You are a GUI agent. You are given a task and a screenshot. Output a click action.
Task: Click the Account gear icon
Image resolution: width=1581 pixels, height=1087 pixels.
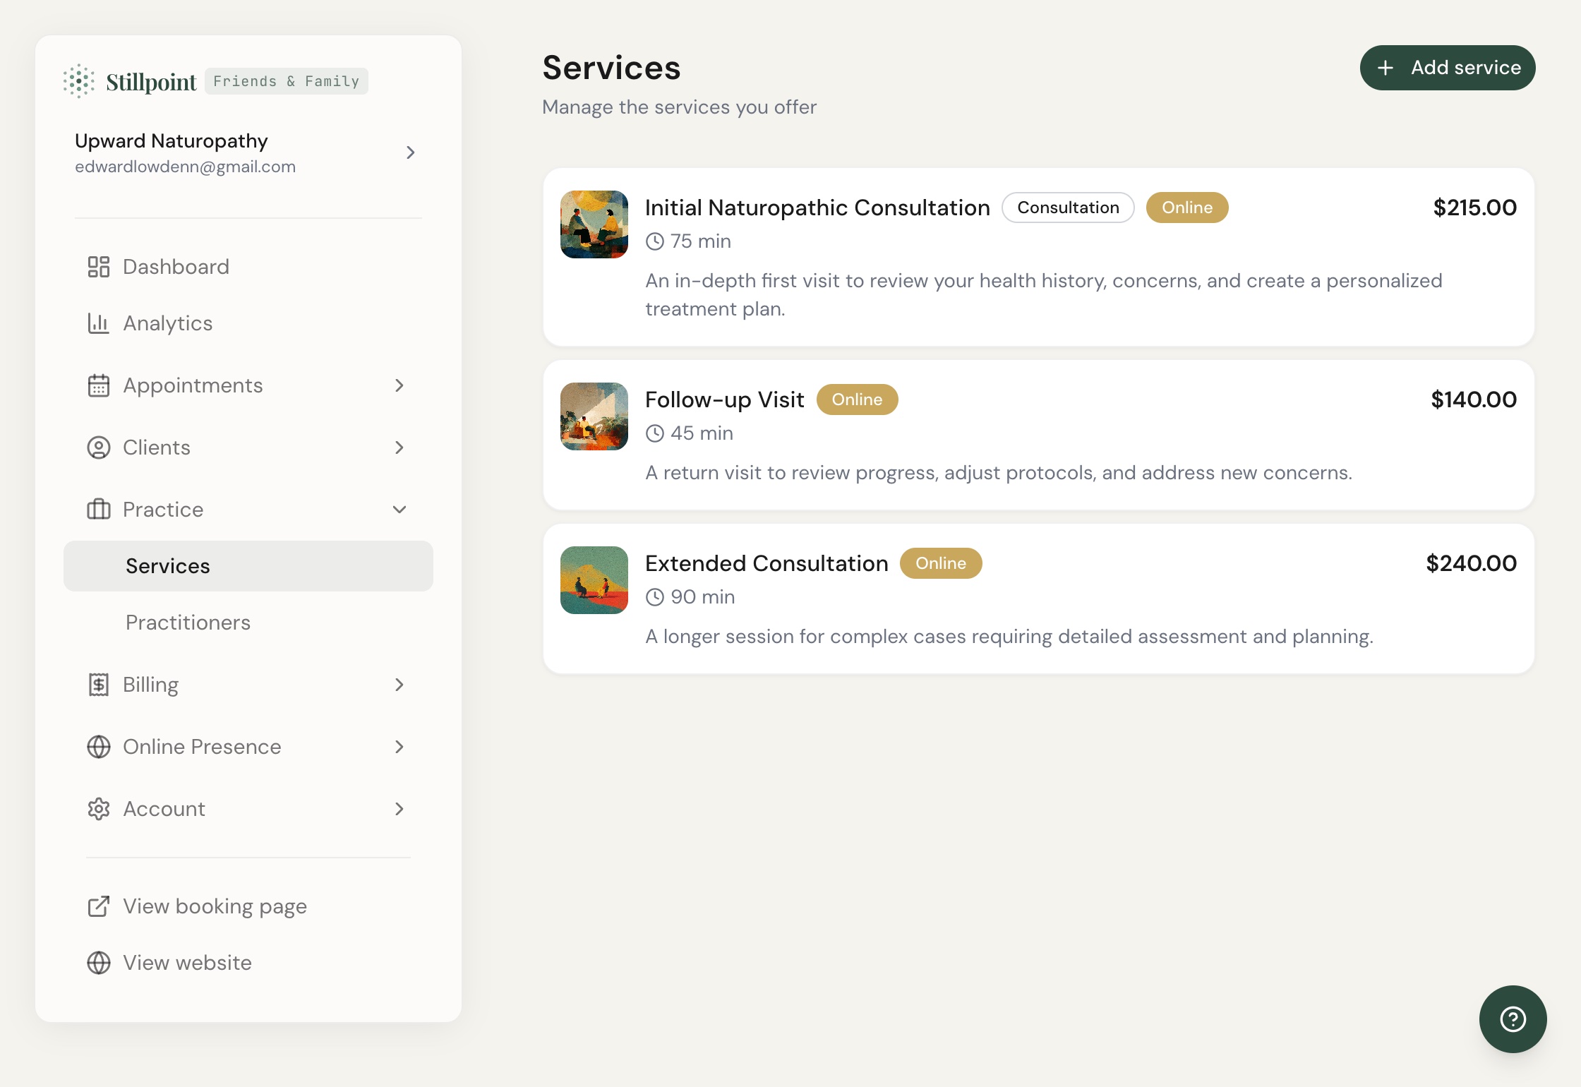click(99, 809)
